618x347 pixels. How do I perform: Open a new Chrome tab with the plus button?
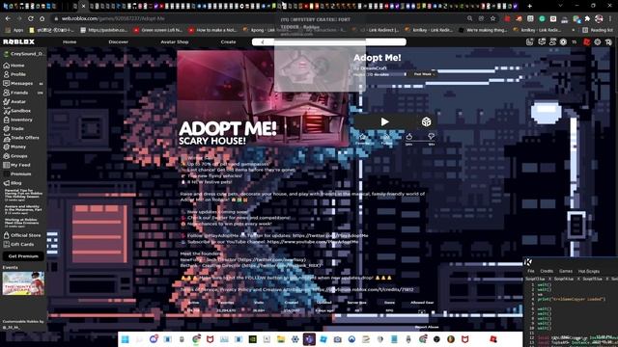point(529,6)
